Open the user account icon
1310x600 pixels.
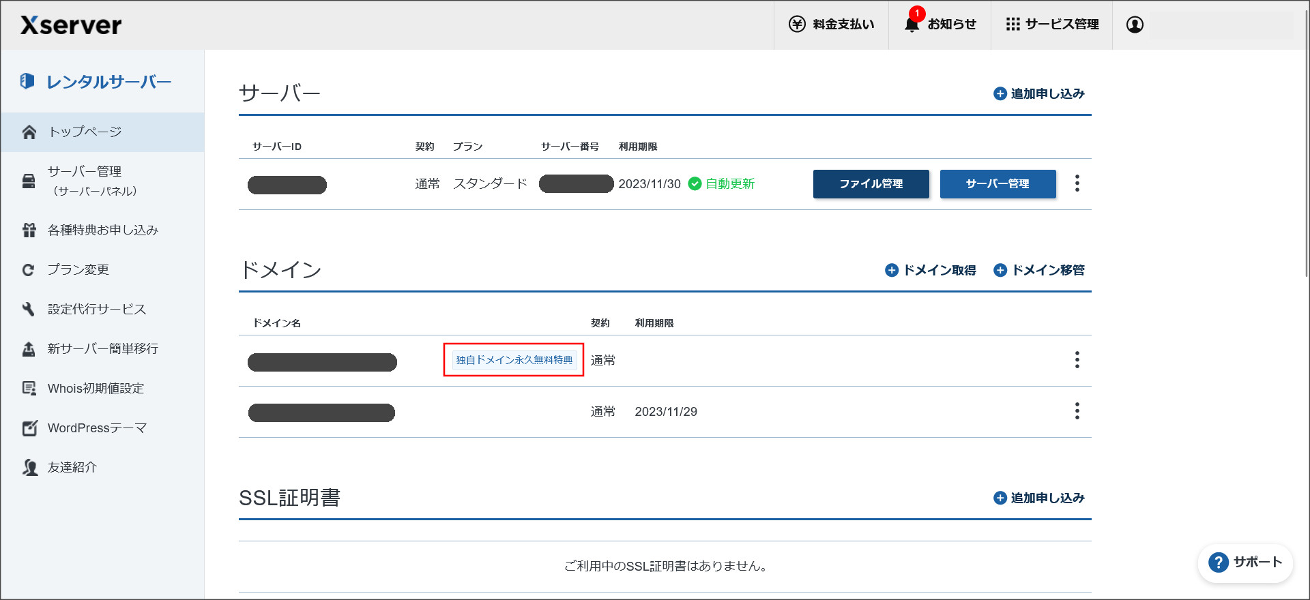click(x=1135, y=25)
